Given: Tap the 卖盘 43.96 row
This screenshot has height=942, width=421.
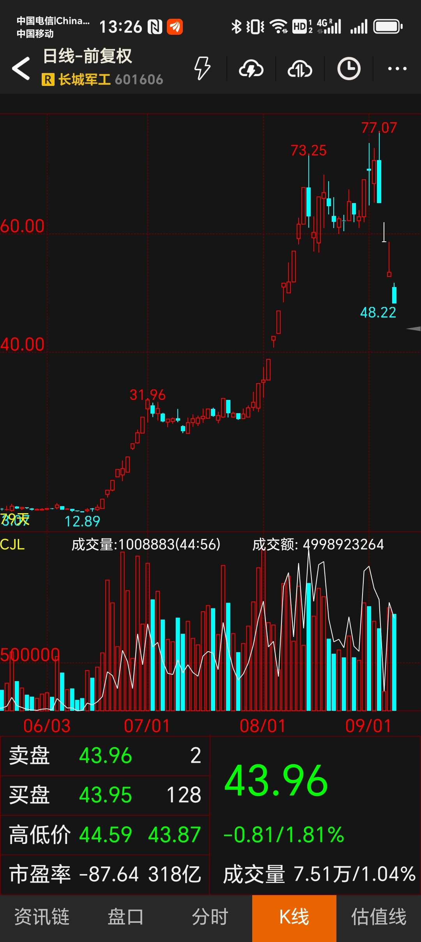Looking at the screenshot, I should 105,756.
